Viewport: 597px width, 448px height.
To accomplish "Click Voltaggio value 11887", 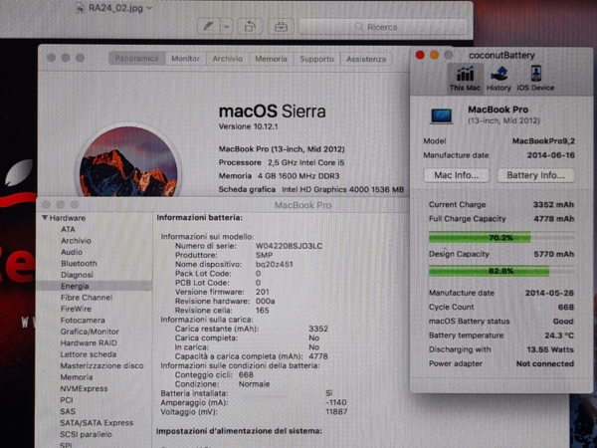I will (336, 412).
